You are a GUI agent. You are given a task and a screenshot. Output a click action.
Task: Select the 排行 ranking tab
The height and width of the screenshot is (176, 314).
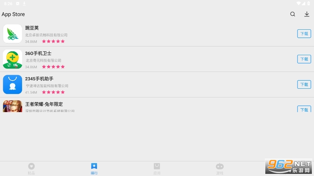point(94,169)
